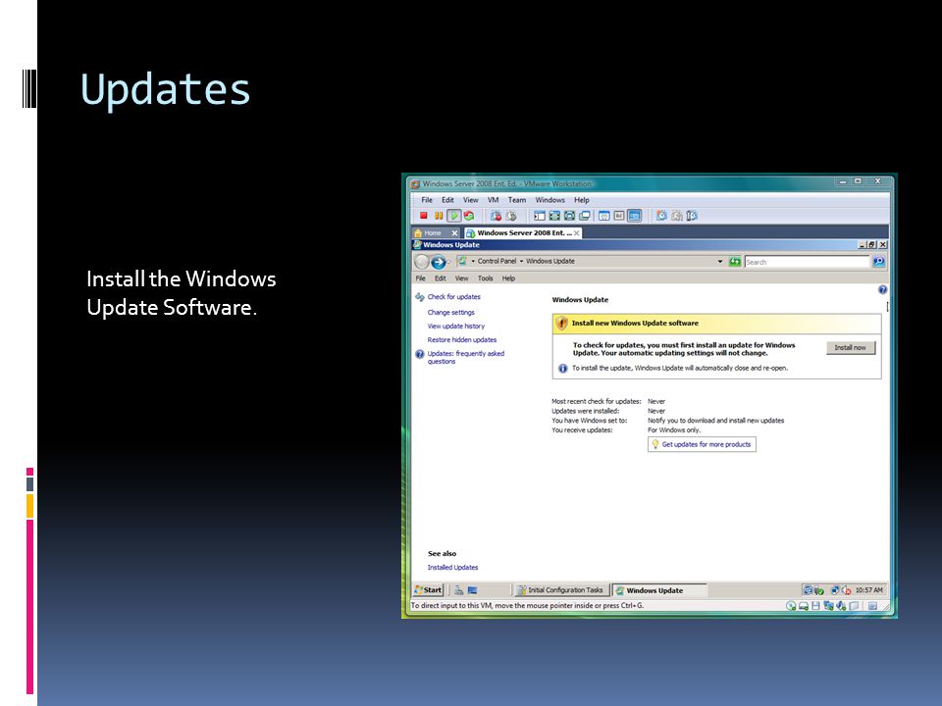Click the network adapter icon in VMware status bar

(828, 606)
